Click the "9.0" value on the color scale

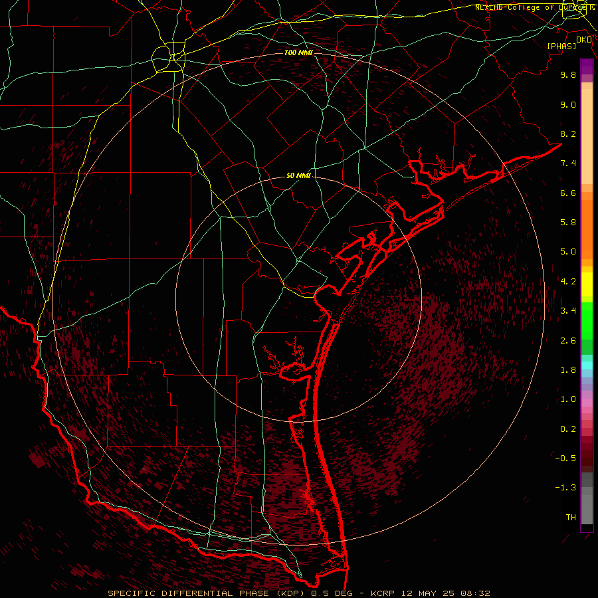(568, 104)
